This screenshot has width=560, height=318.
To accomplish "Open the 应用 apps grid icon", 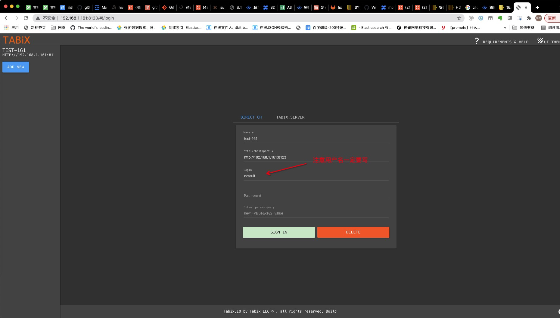I will pyautogui.click(x=6, y=27).
